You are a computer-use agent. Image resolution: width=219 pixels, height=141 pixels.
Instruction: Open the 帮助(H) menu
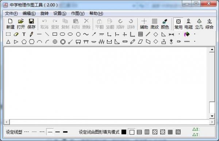click(96, 13)
